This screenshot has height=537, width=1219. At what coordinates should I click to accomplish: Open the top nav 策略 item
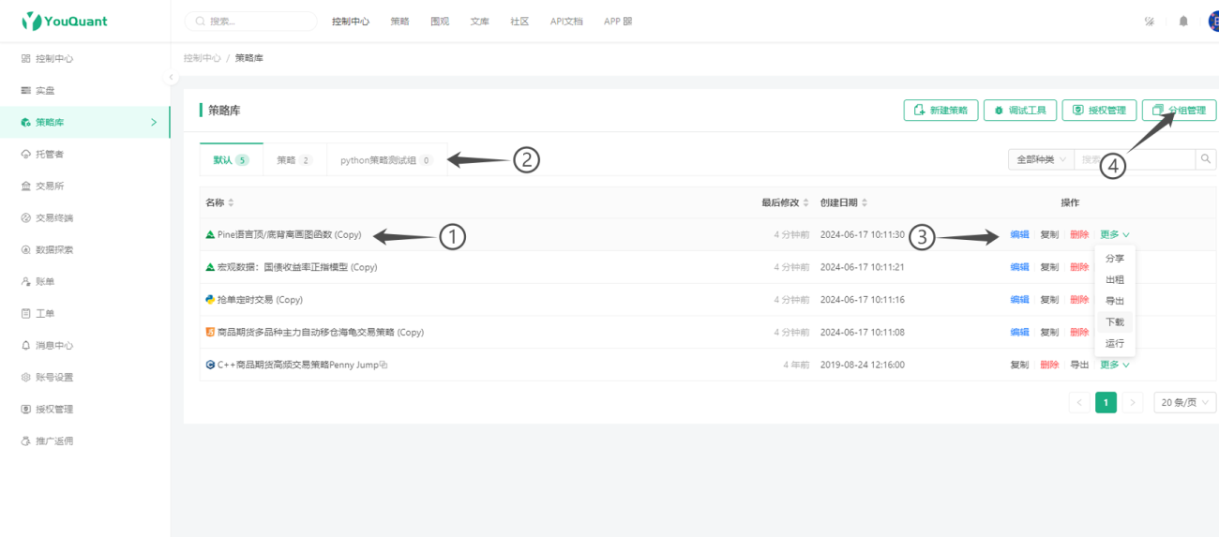pyautogui.click(x=399, y=21)
